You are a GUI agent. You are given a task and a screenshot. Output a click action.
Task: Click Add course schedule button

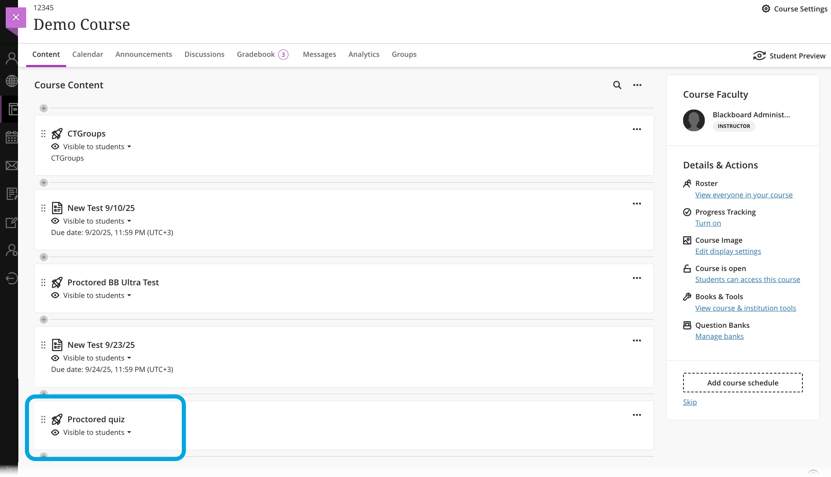click(742, 383)
